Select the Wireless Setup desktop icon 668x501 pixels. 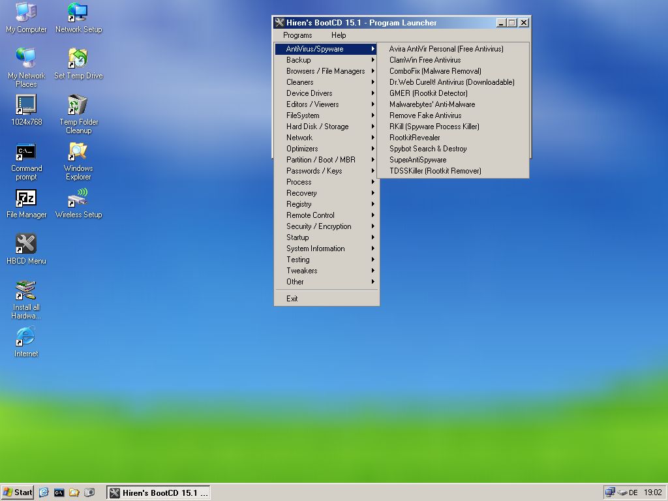[x=78, y=198]
